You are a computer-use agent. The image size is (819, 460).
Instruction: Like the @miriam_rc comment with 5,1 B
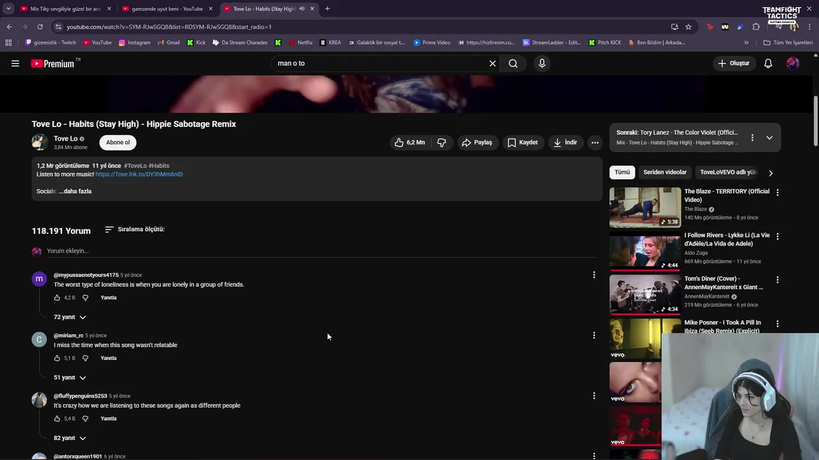[x=57, y=358]
